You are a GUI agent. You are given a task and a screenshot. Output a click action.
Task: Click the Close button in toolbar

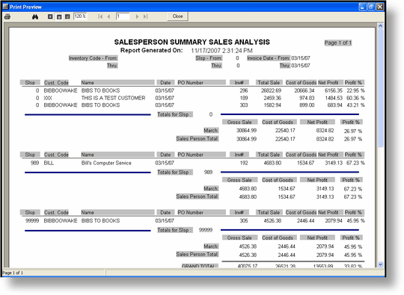(177, 16)
